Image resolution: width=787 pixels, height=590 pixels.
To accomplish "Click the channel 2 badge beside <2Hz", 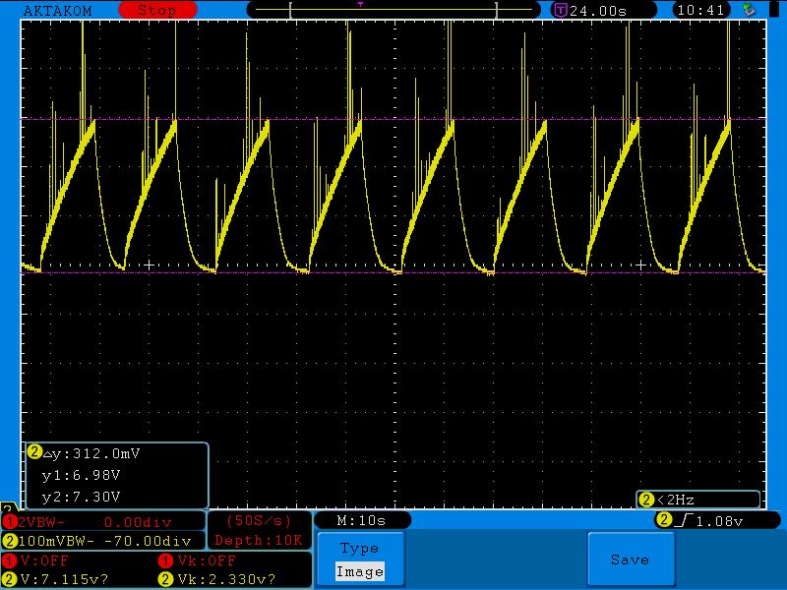I will click(x=646, y=500).
